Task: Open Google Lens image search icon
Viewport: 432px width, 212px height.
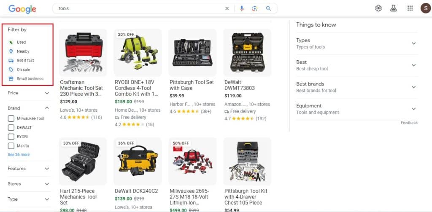Action: (254, 8)
